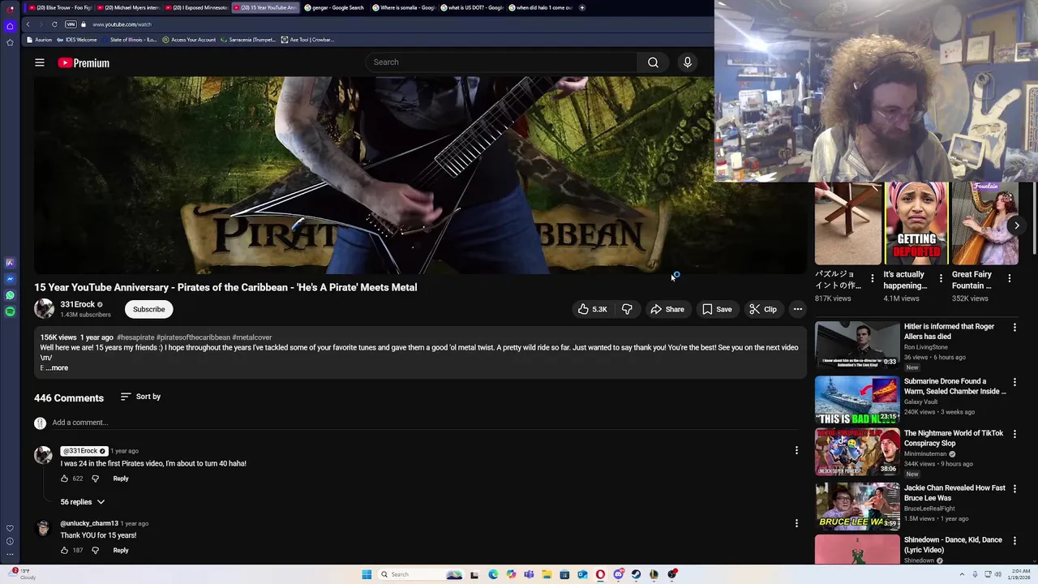The width and height of the screenshot is (1038, 584).
Task: Activate voice search microphone icon
Action: pyautogui.click(x=688, y=62)
